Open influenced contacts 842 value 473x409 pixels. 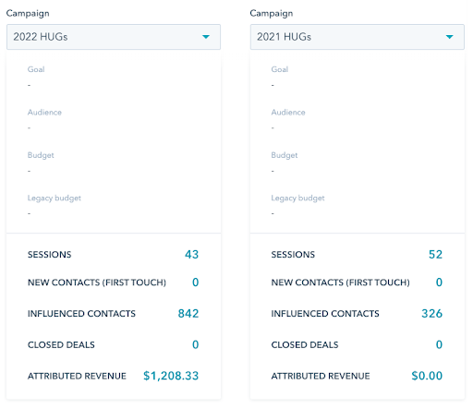(x=188, y=314)
